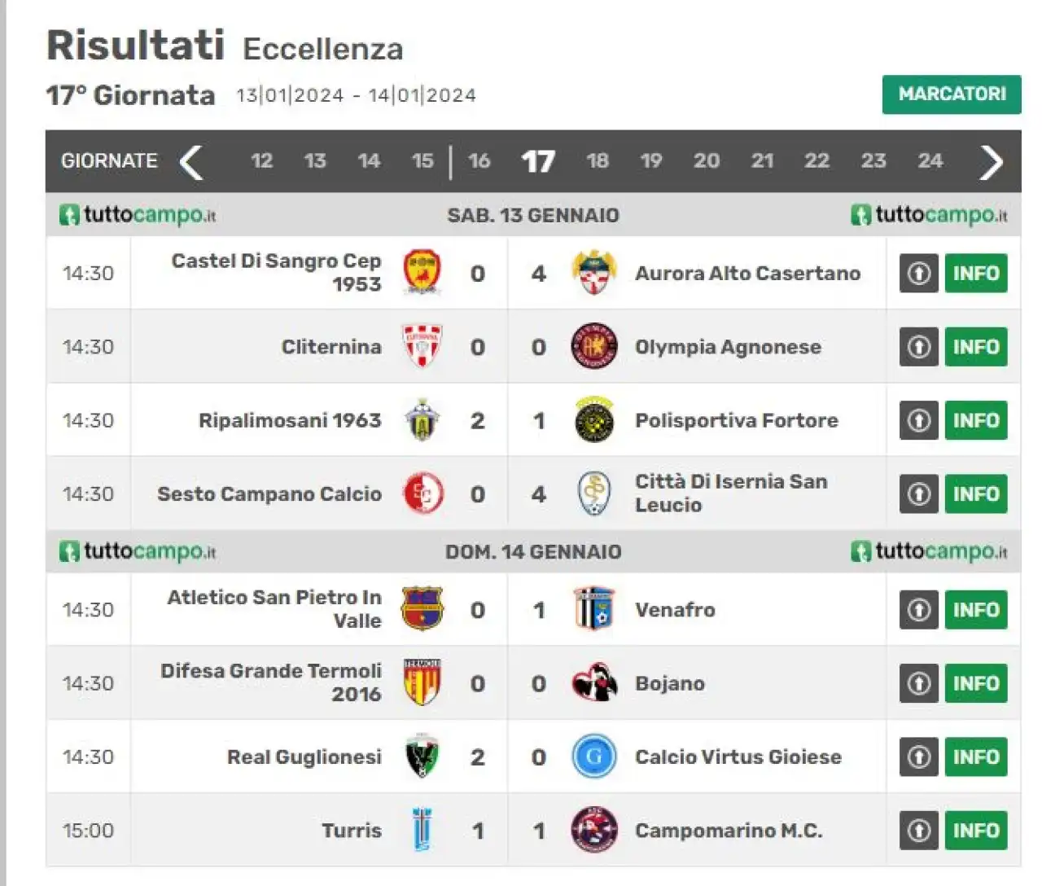The image size is (1042, 886).
Task: Switch to giornata 16
Action: coord(479,160)
